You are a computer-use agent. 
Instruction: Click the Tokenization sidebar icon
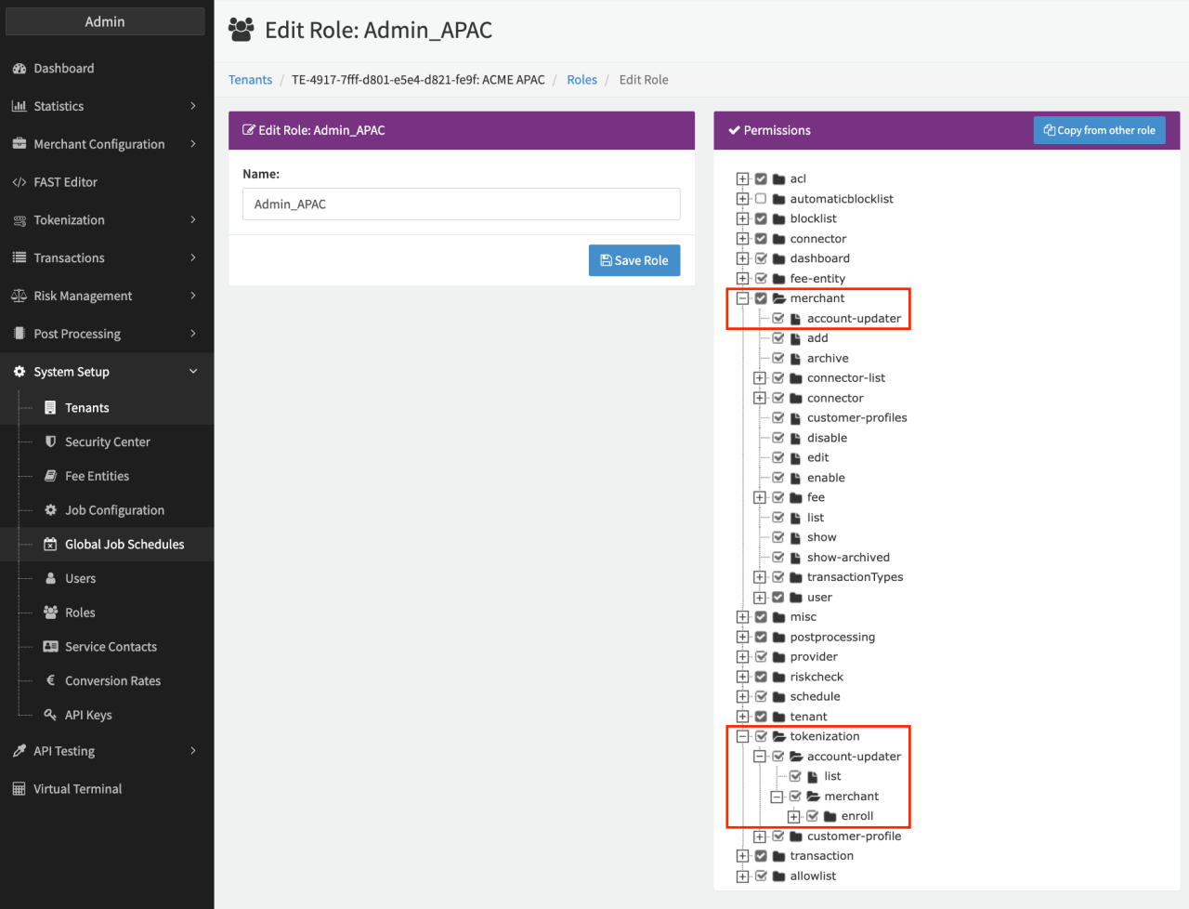click(19, 220)
